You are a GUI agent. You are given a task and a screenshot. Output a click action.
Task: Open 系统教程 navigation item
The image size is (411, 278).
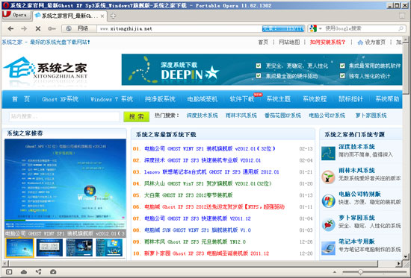[x=315, y=99]
